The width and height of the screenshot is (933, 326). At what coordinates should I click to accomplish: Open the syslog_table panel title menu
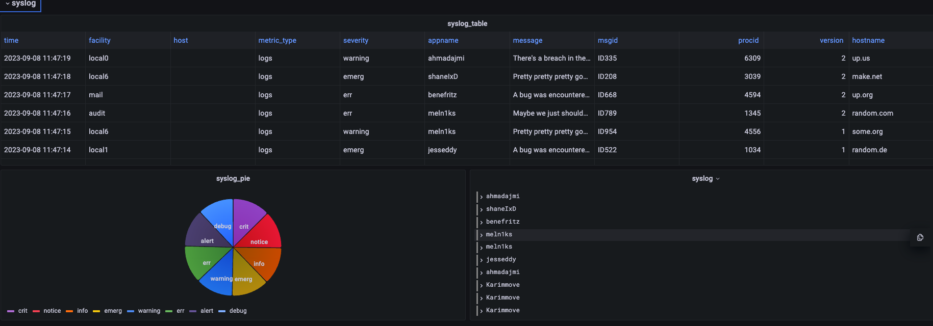[x=467, y=24]
